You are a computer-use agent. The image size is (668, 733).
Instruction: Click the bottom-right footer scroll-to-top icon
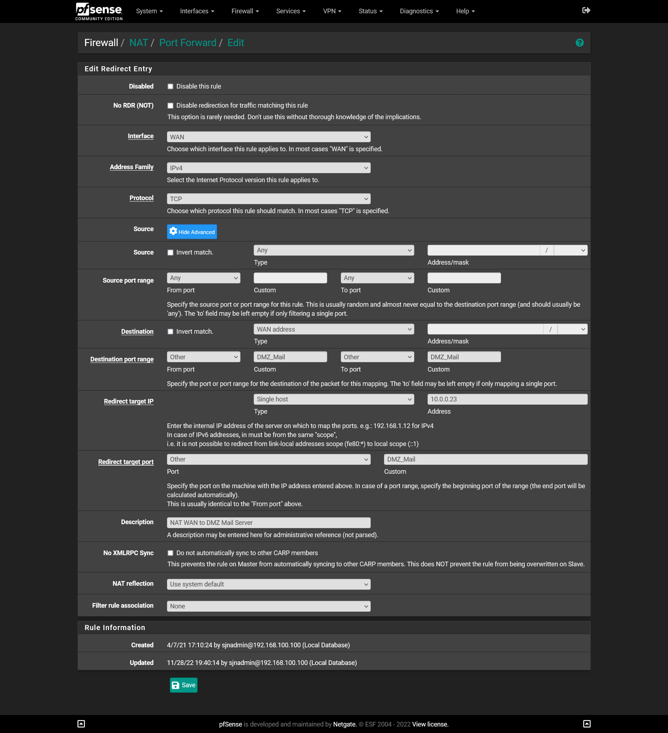point(587,724)
